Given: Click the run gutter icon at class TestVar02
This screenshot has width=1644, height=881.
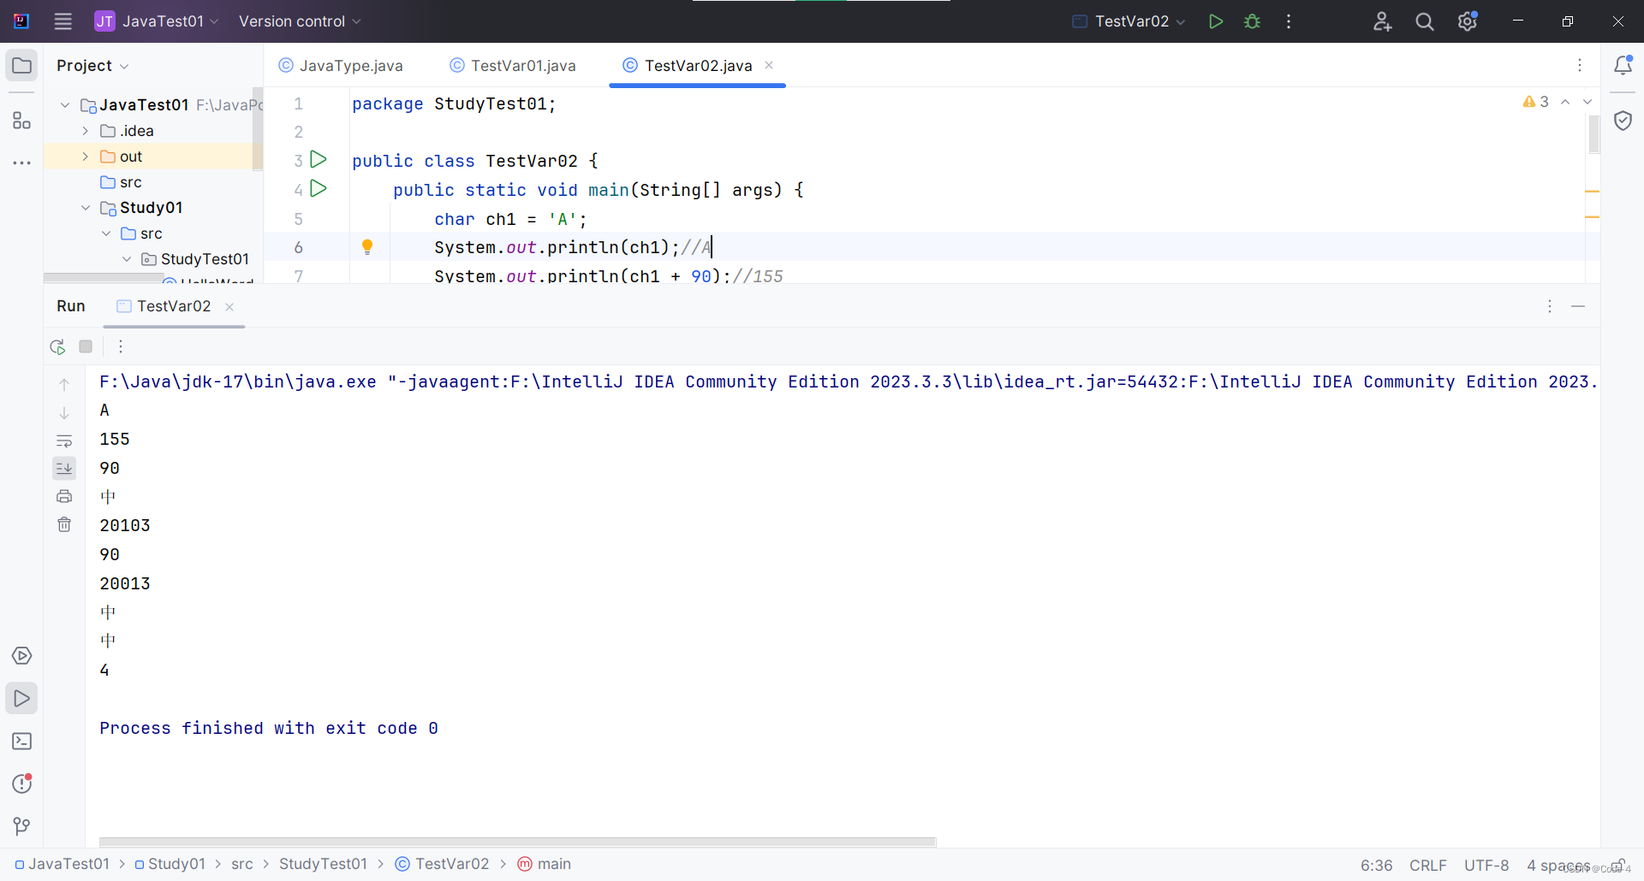Looking at the screenshot, I should coord(319,159).
